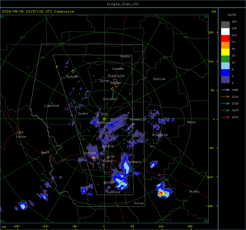The height and width of the screenshot is (230, 246).
Task: Select the light blue 8-20 legend swatch
Action: tap(225, 66)
